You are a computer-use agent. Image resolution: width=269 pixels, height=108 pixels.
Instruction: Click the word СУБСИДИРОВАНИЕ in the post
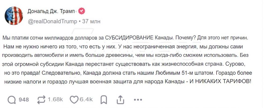coord(130,38)
